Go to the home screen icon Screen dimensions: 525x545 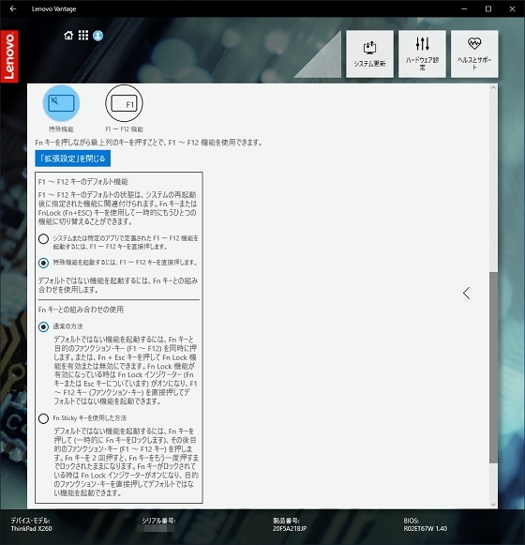[x=68, y=36]
